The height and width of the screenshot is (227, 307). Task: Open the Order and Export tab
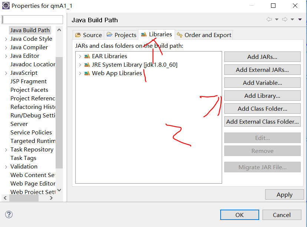(204, 35)
